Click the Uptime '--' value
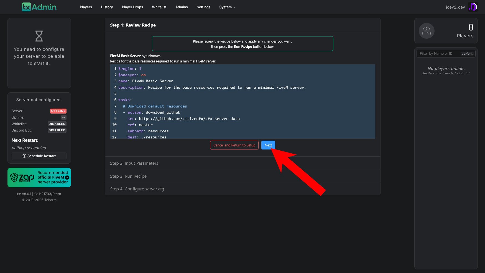 64,117
